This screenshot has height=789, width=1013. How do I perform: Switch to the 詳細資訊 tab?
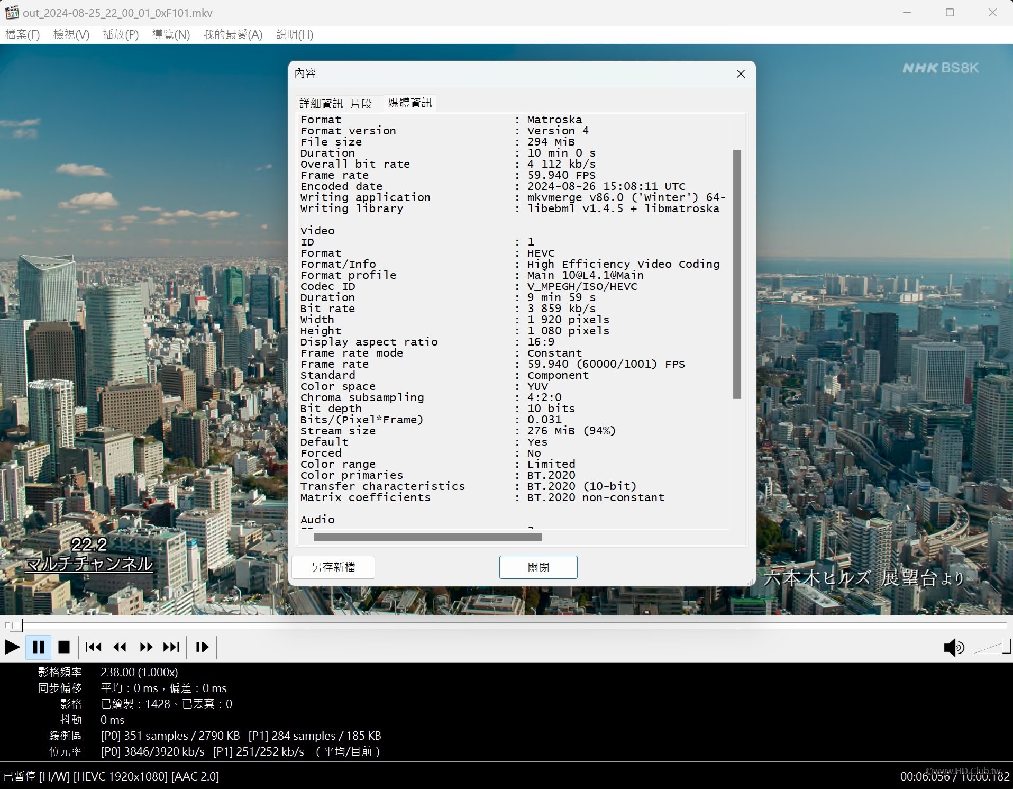(x=321, y=103)
